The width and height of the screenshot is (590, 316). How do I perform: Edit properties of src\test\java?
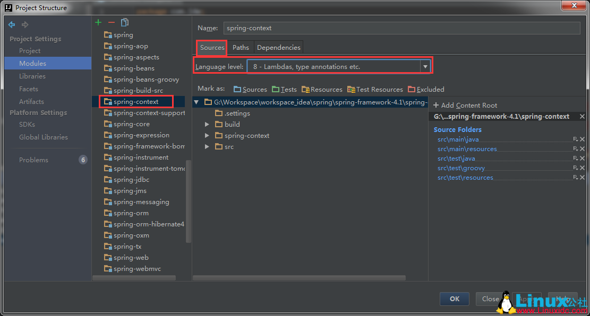pyautogui.click(x=576, y=159)
